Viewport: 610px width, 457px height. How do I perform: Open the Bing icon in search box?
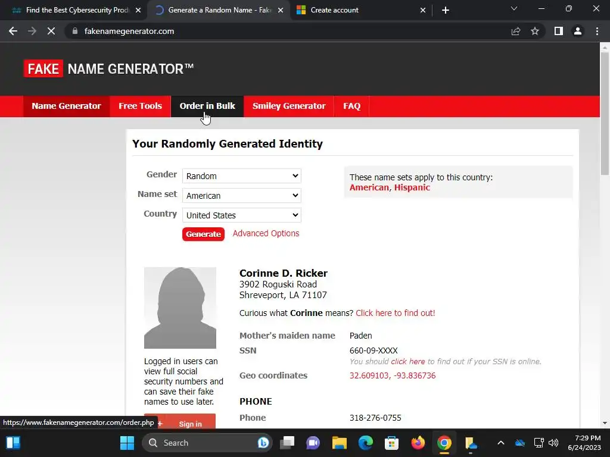263,443
